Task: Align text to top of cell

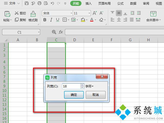Action: [x=112, y=13]
